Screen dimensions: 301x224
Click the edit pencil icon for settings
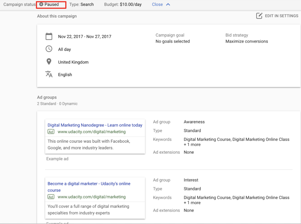click(x=259, y=16)
